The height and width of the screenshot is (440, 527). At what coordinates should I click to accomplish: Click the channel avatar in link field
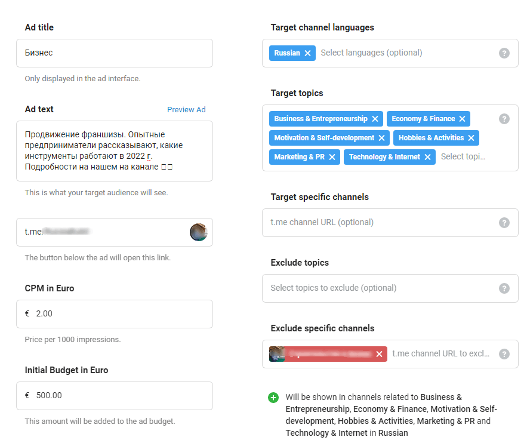(x=199, y=232)
